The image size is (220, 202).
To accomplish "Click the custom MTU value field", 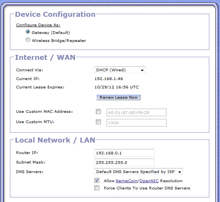I will point(136,123).
